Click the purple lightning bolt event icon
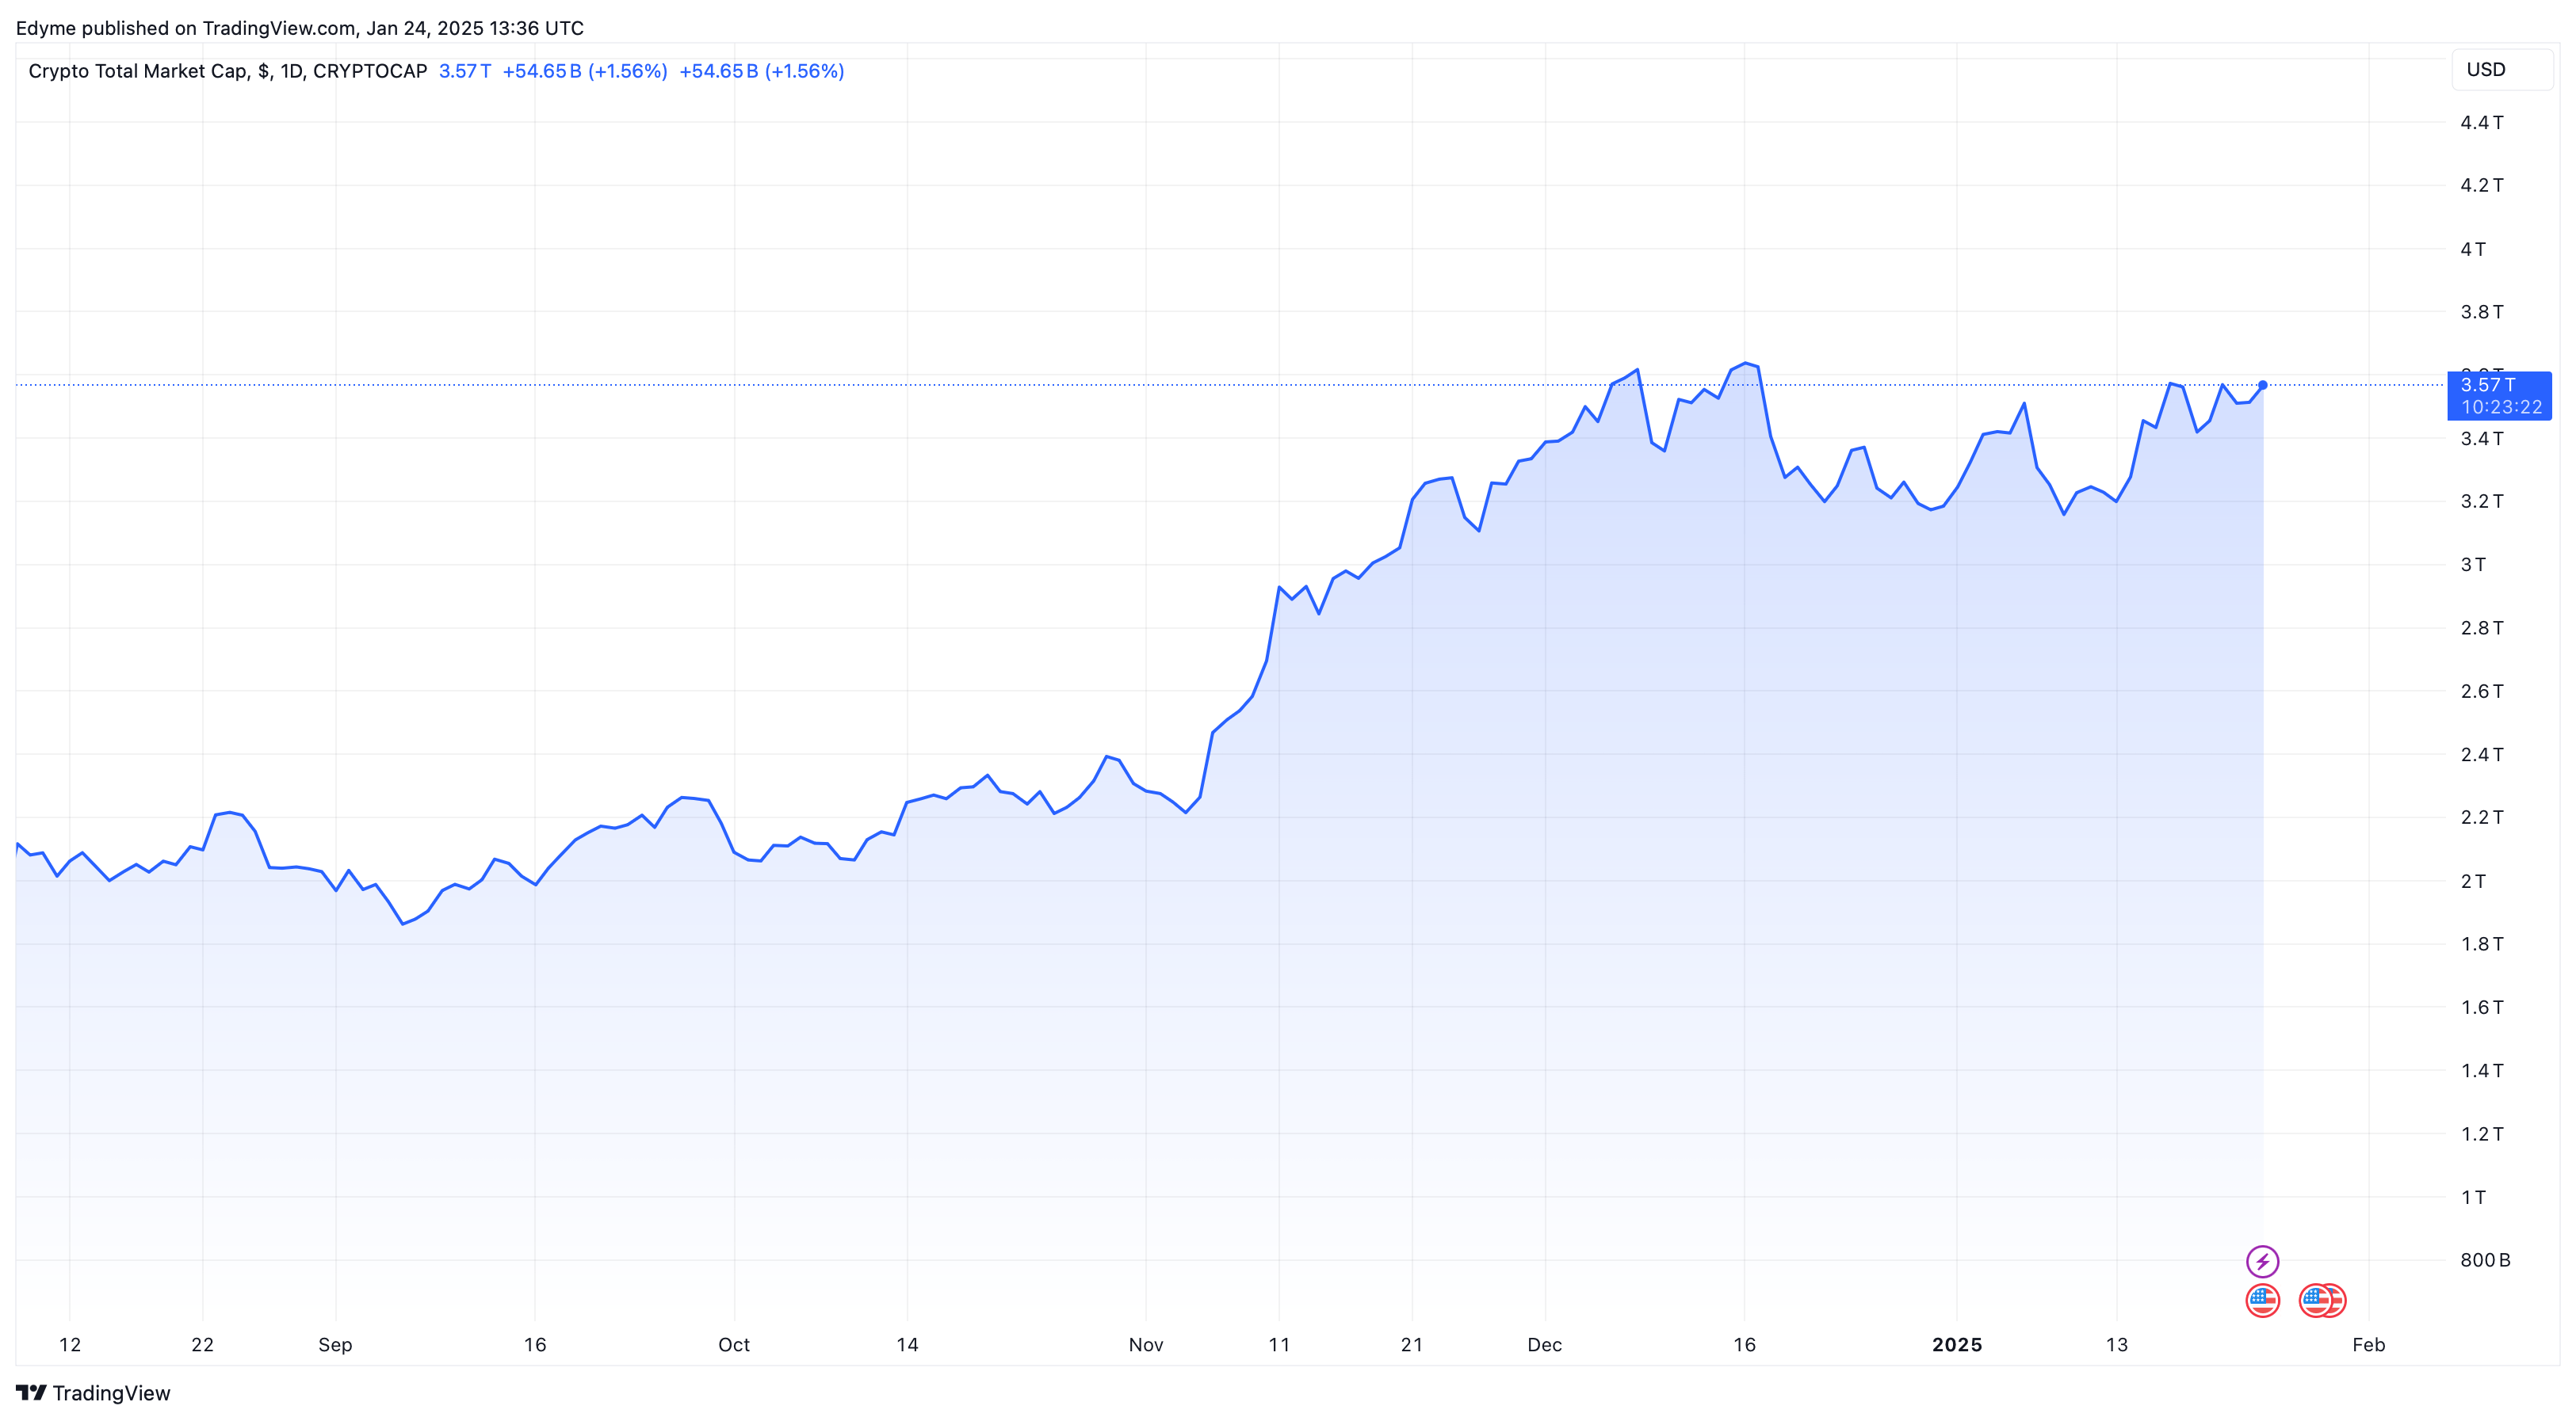Screen dimensions: 2576x1421 pyautogui.click(x=2262, y=1261)
